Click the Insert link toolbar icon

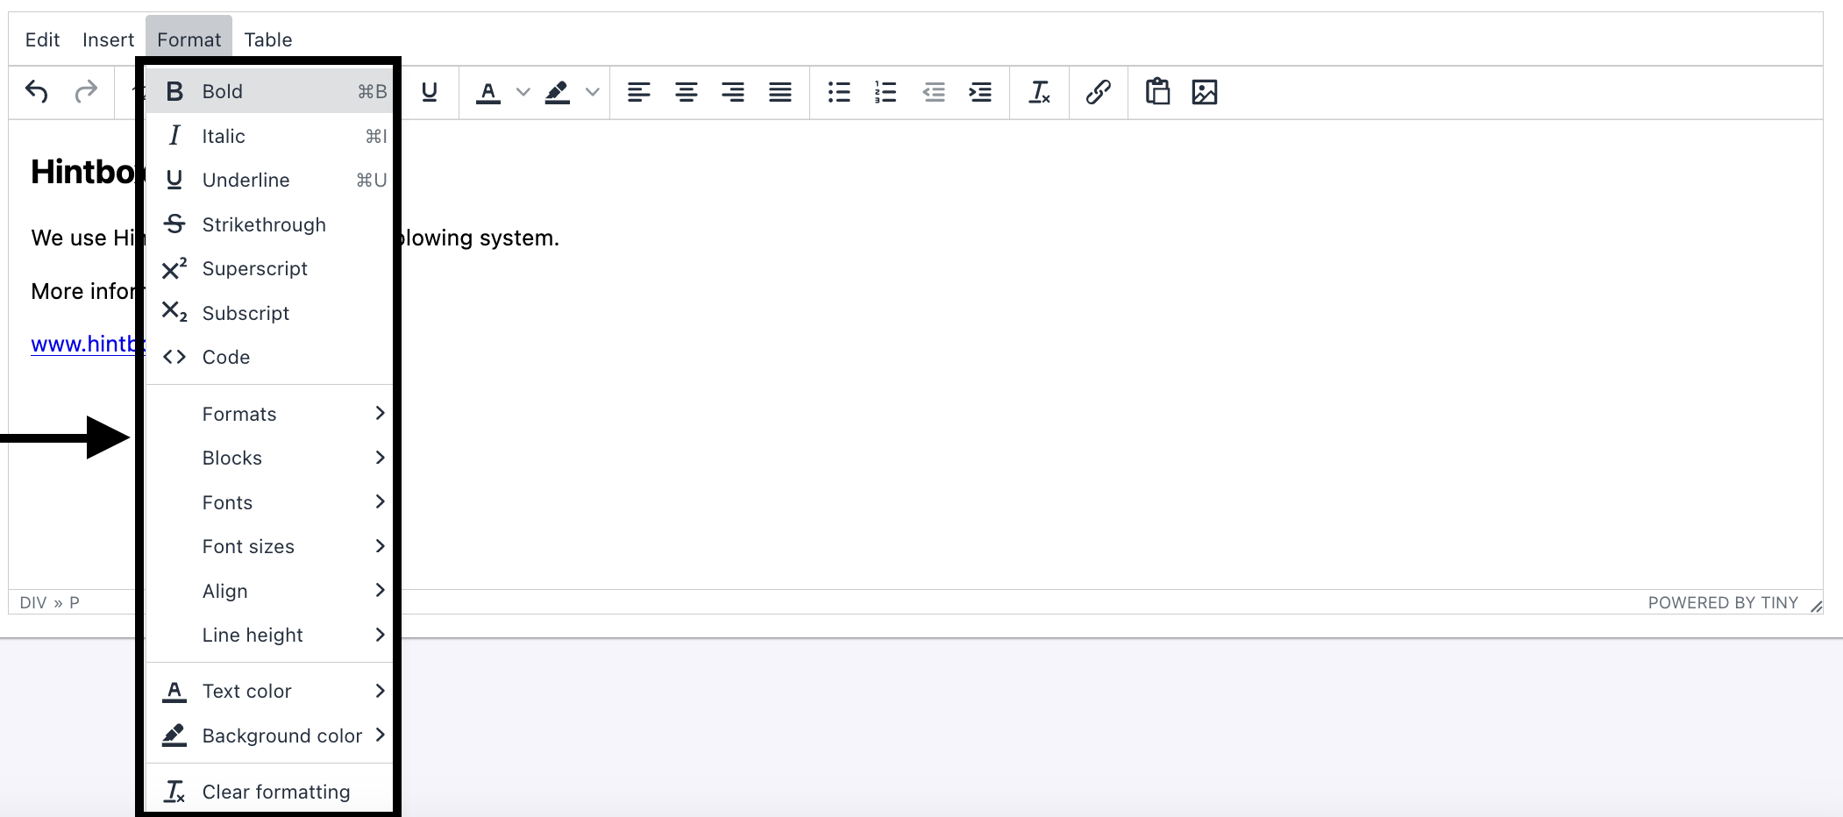click(x=1099, y=91)
